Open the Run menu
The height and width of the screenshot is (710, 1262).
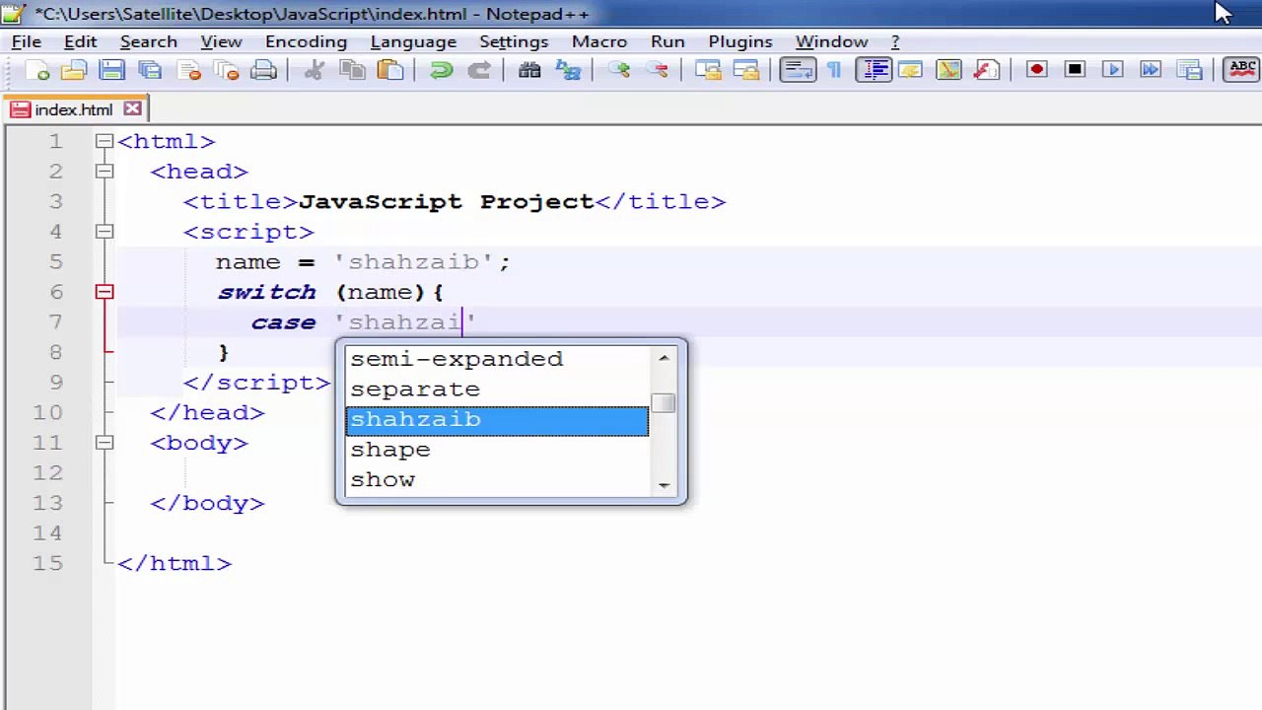click(667, 41)
